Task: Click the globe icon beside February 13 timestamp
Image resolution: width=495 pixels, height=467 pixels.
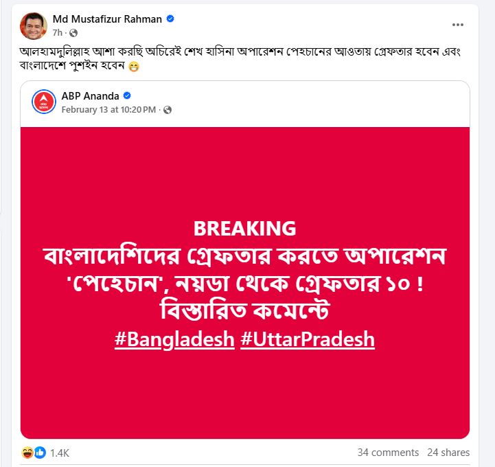Action: [168, 110]
